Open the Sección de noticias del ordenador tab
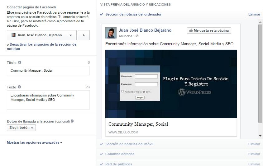263x166 pixels. [x=133, y=14]
